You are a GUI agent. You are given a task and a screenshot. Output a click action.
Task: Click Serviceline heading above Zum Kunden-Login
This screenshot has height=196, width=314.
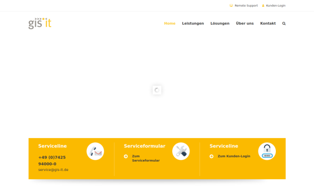(x=224, y=146)
